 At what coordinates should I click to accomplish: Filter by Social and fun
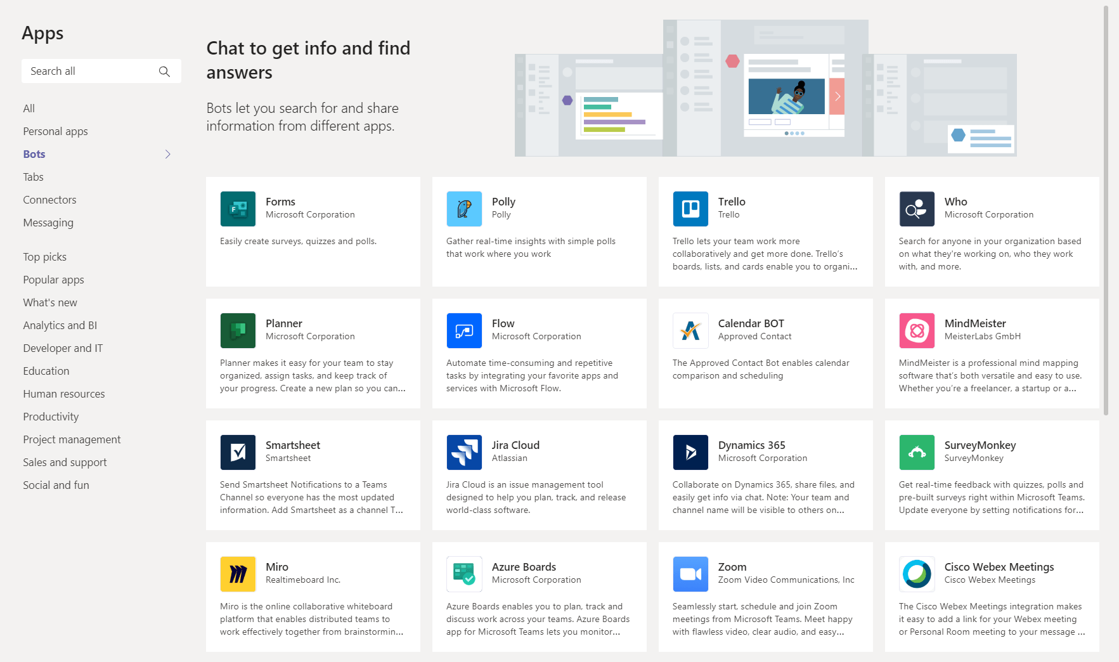pos(56,485)
